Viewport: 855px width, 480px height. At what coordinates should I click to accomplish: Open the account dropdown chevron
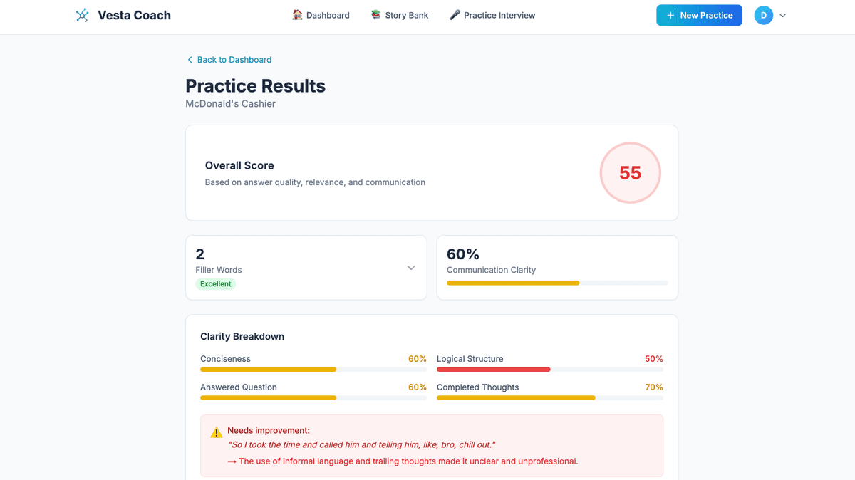pyautogui.click(x=782, y=15)
